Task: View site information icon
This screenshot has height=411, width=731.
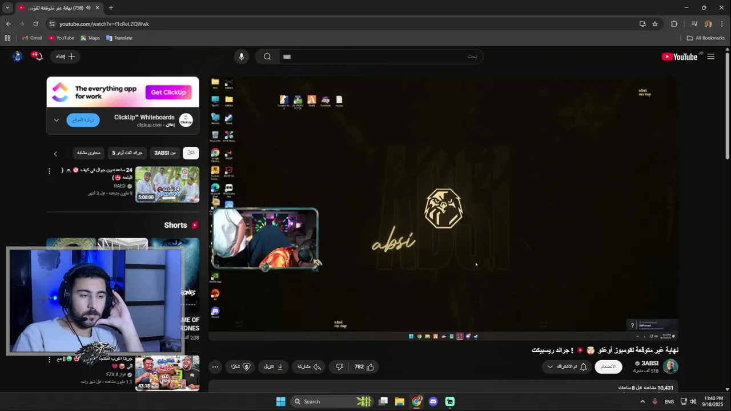Action: click(x=52, y=24)
